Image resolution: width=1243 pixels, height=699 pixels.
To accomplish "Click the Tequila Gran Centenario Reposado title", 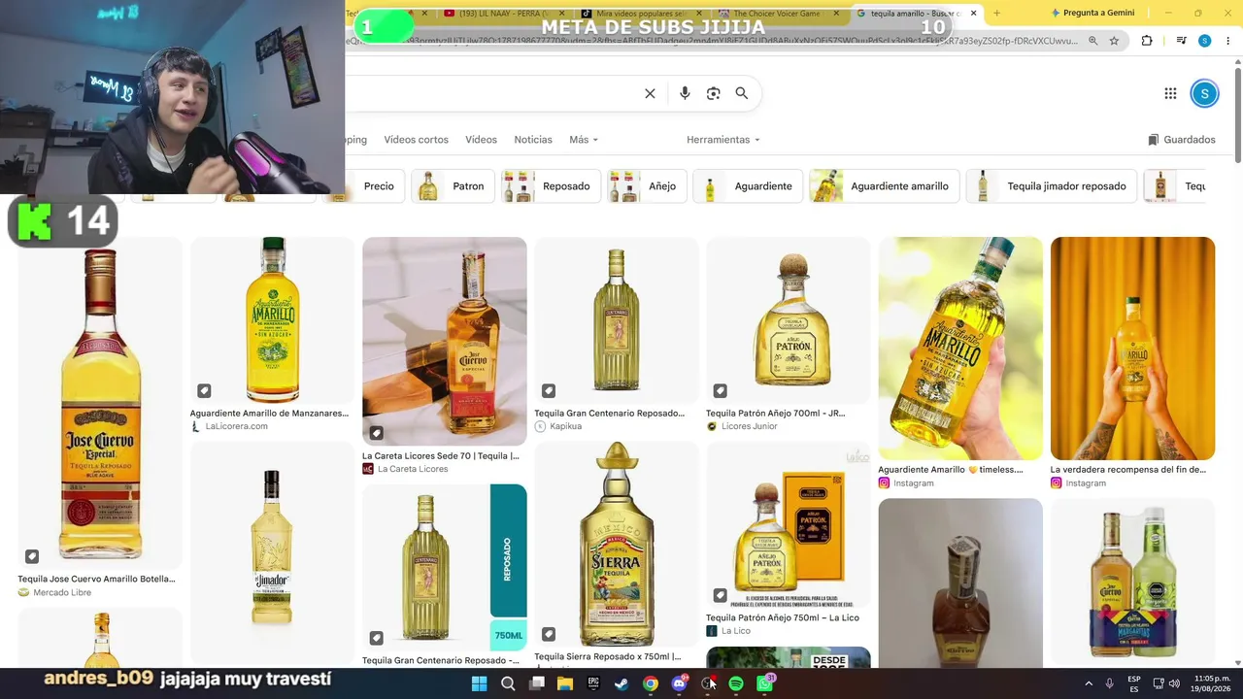I will [610, 413].
